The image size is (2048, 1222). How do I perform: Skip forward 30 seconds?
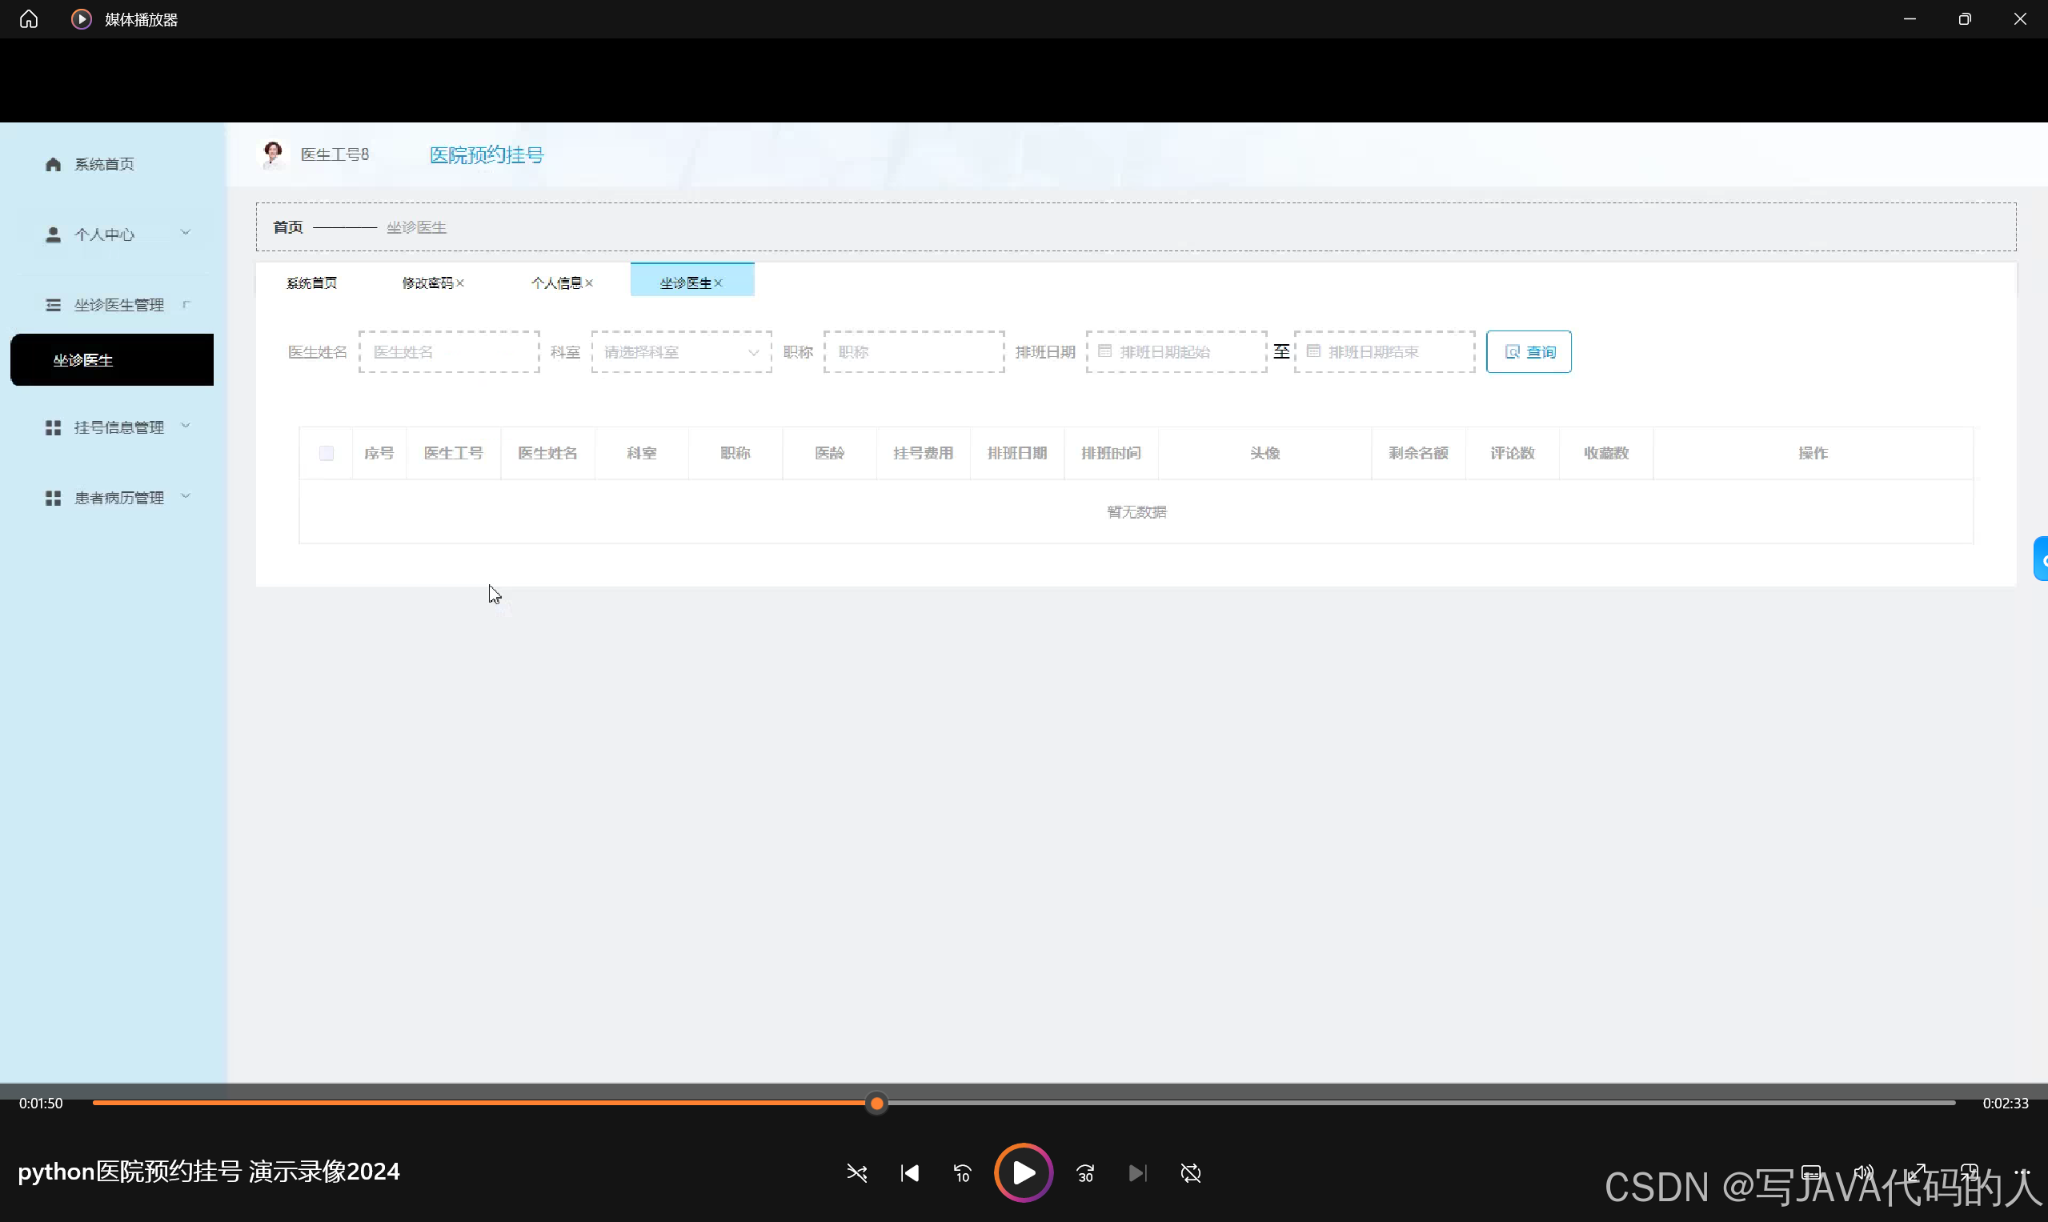pyautogui.click(x=1085, y=1172)
